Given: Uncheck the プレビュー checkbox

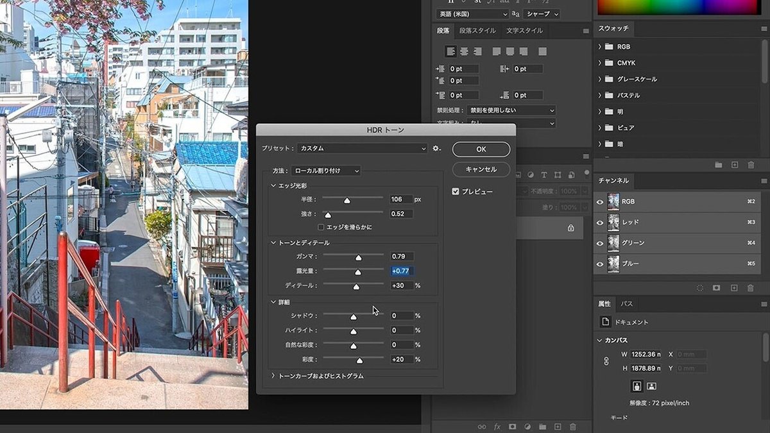Looking at the screenshot, I should pyautogui.click(x=456, y=191).
